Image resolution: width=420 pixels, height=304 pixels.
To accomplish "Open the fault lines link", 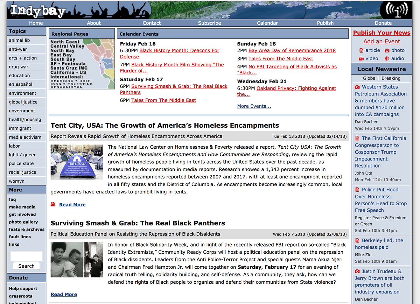I will tap(20, 237).
